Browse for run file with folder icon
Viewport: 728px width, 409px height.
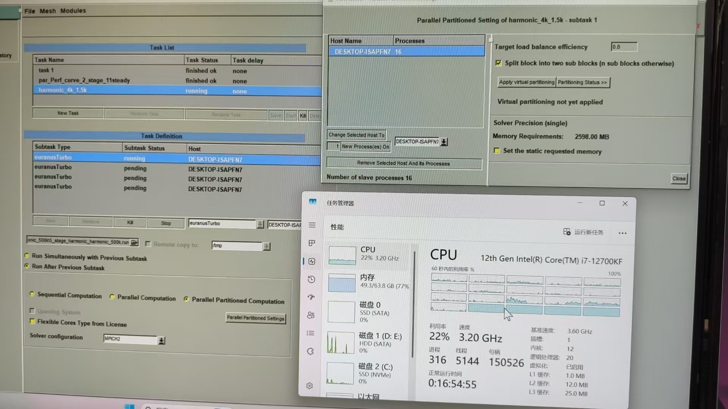pyautogui.click(x=134, y=242)
